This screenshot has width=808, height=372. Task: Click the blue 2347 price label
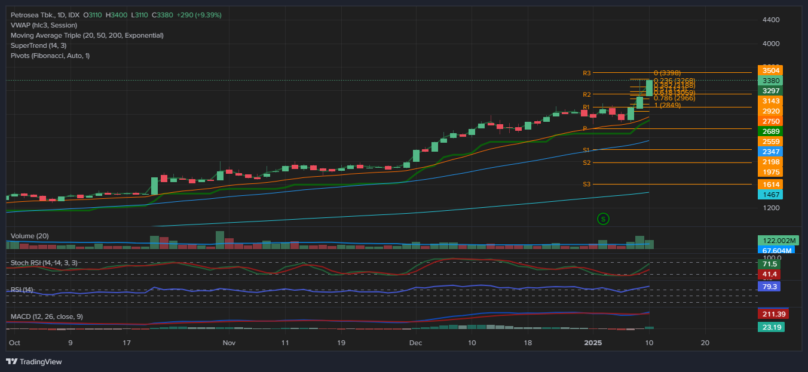[769, 152]
